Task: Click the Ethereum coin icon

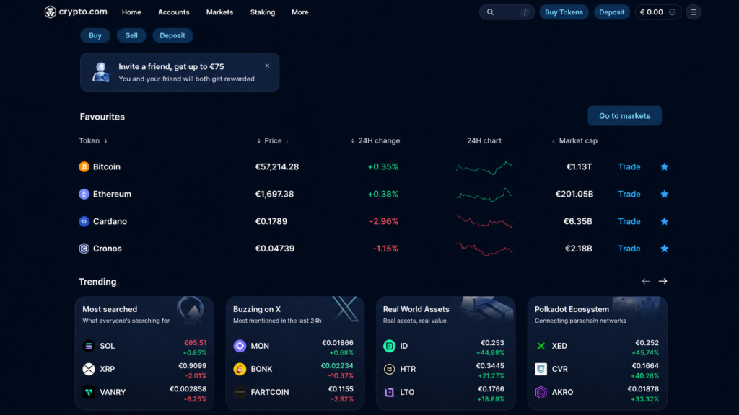Action: coord(84,194)
